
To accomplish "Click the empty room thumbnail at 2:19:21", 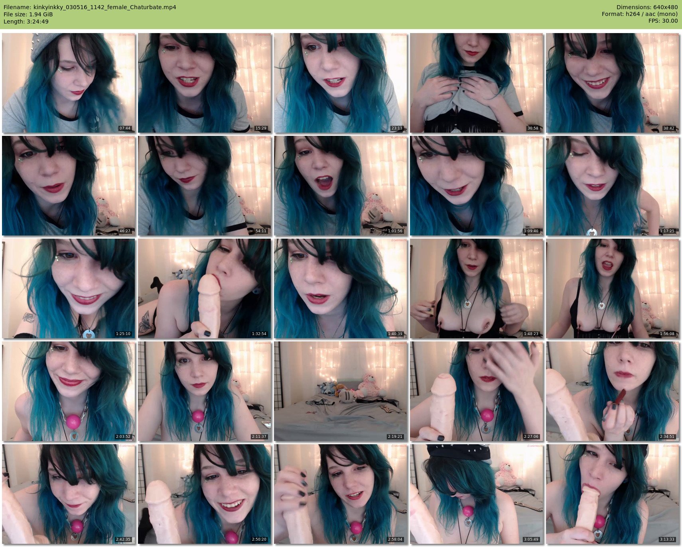I will 341,391.
